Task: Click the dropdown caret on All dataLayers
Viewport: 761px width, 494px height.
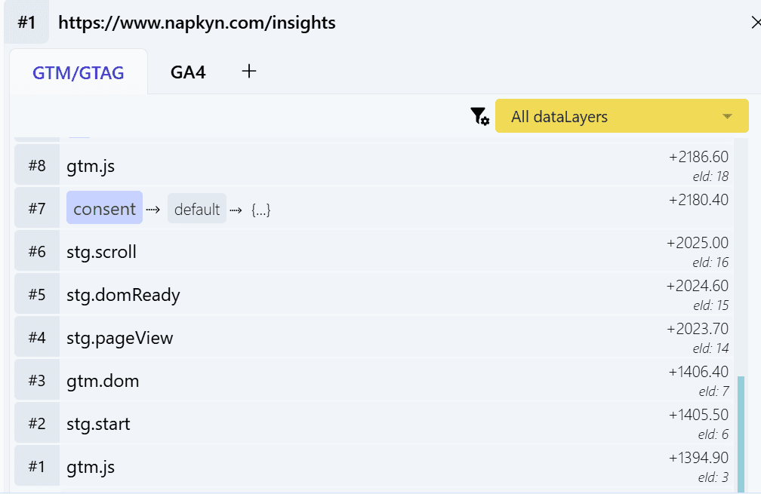Action: tap(727, 116)
